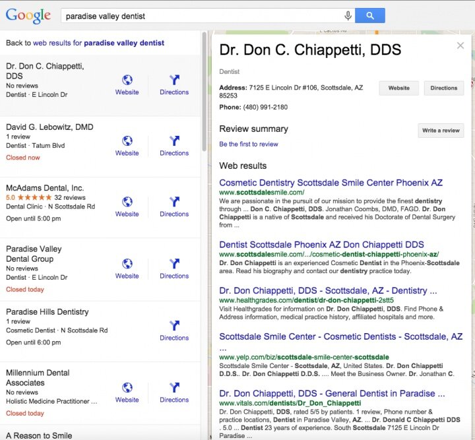Open Website globe icon for Paradise Valley Dental Group

coord(127,264)
